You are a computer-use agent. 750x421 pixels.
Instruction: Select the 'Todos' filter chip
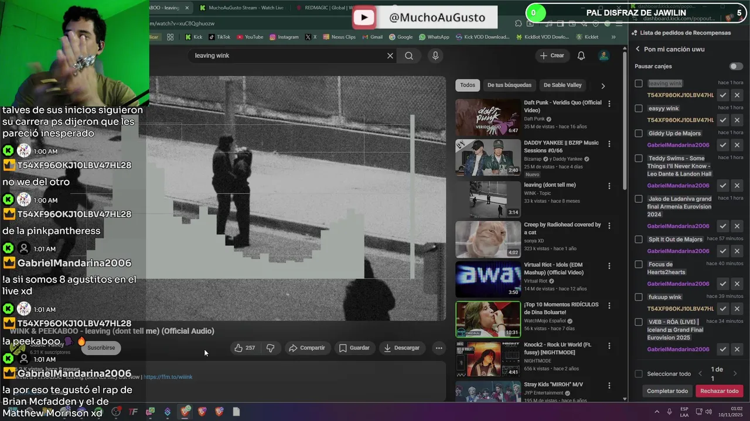pos(468,85)
